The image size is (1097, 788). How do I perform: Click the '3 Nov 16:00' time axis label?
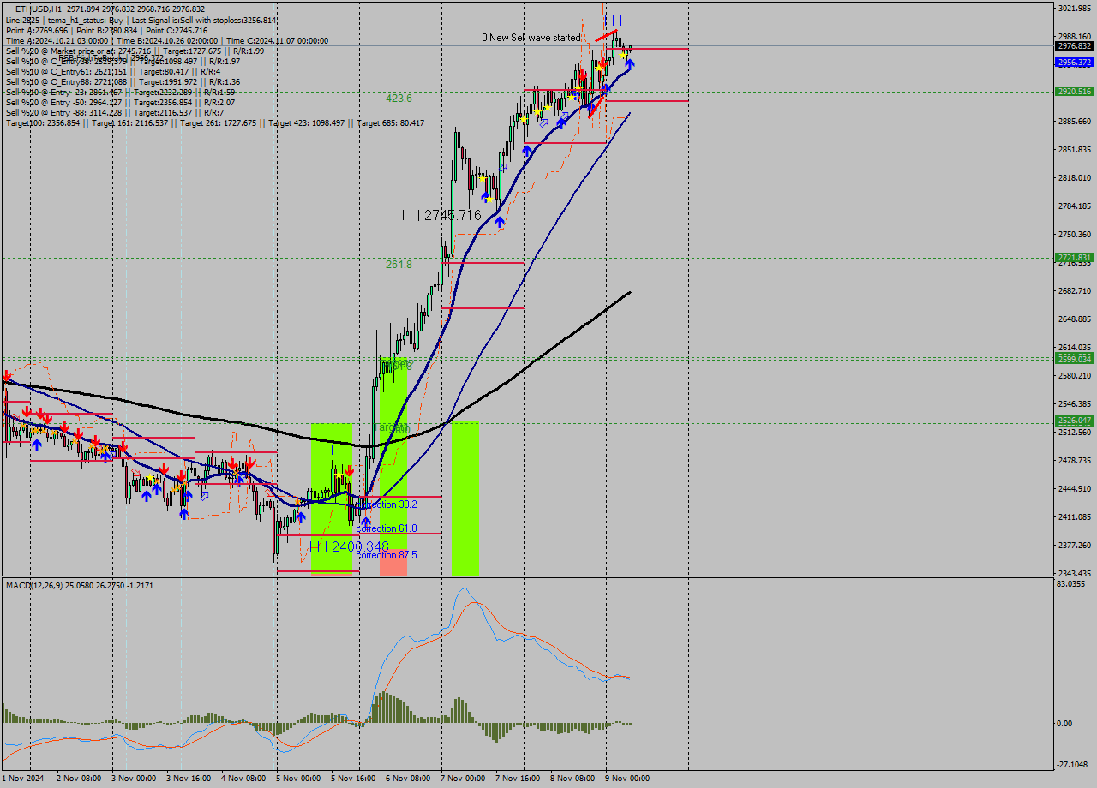pos(188,779)
